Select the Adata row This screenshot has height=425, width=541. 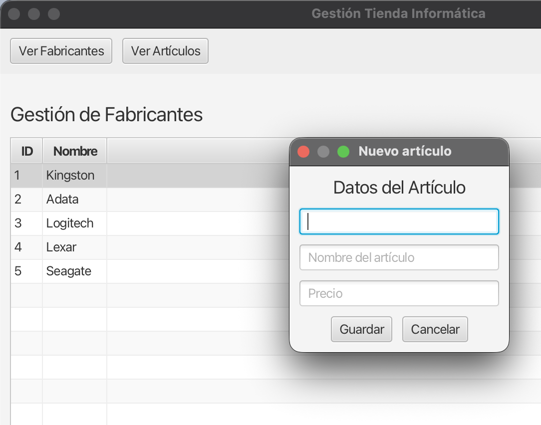150,200
